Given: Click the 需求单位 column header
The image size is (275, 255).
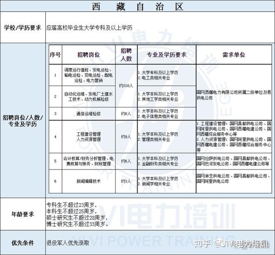Looking at the screenshot, I should pos(234,55).
